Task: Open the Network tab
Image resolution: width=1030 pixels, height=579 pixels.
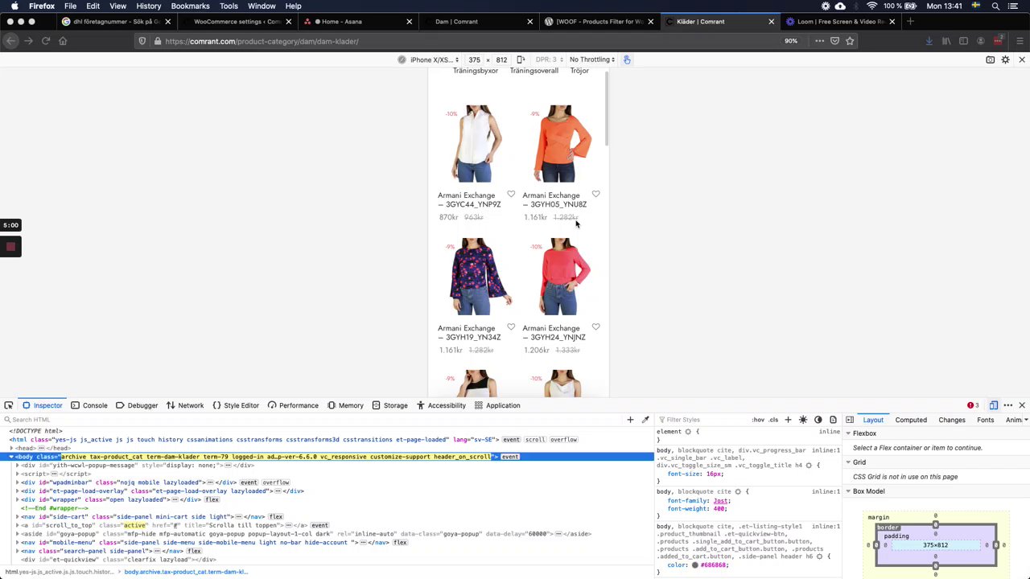Action: [185, 405]
